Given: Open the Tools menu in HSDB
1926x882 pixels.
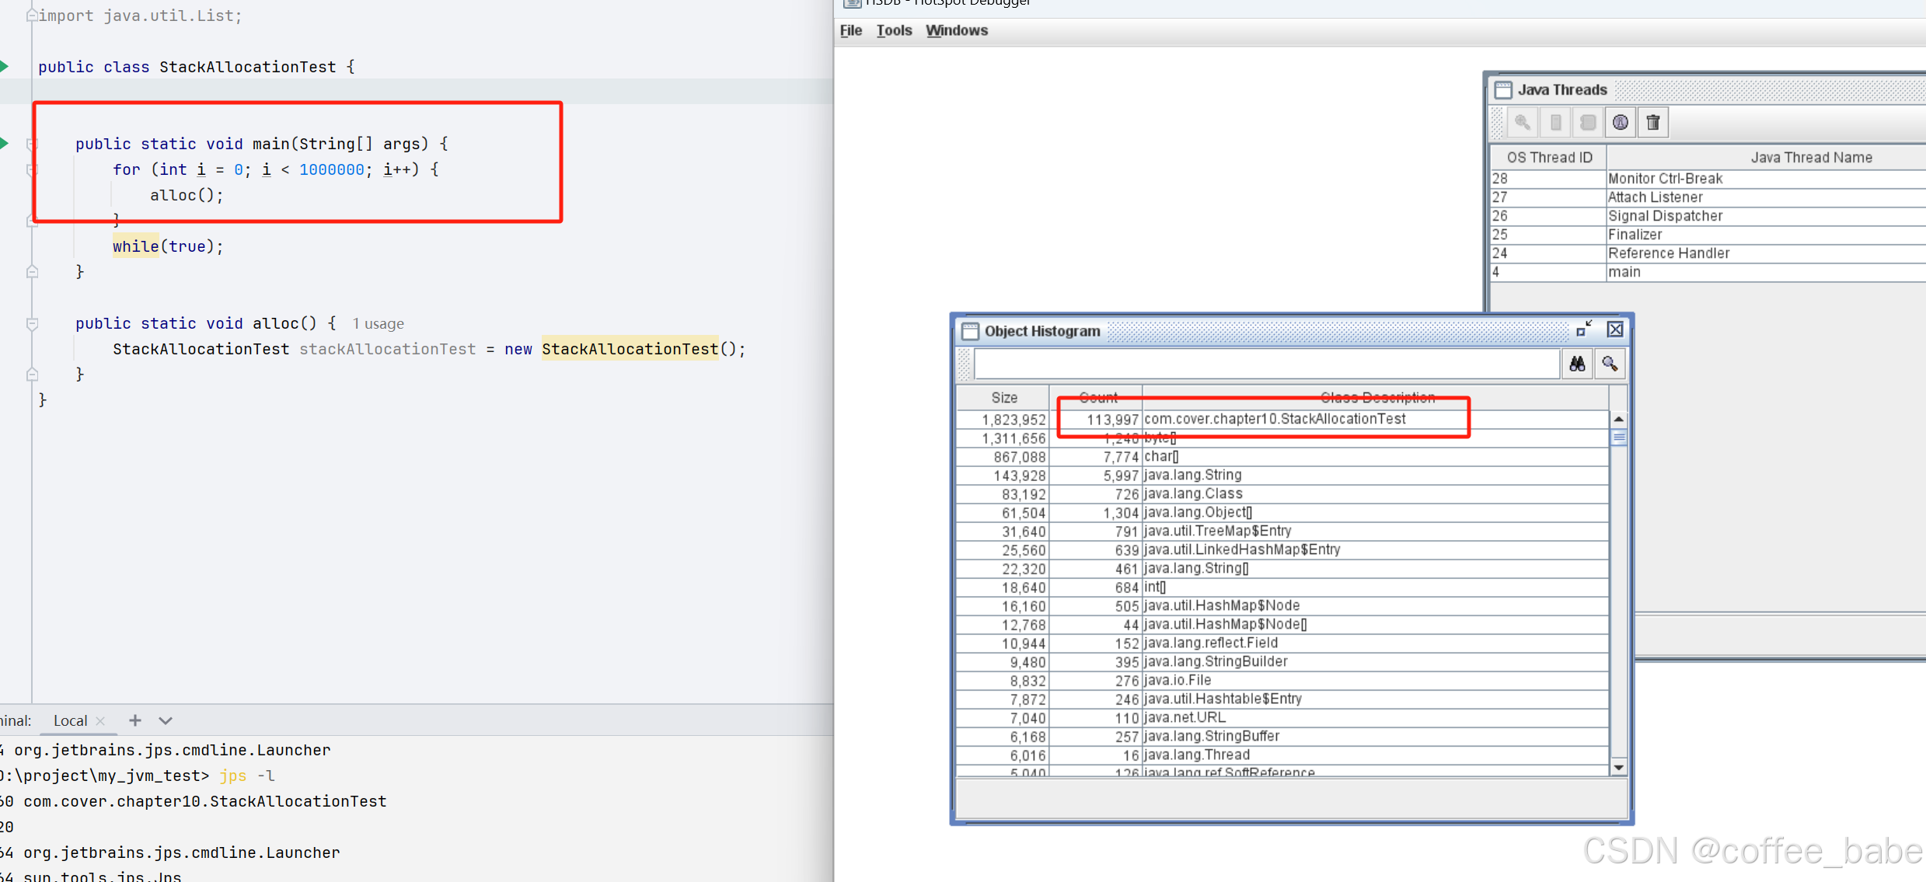Looking at the screenshot, I should click(x=894, y=30).
